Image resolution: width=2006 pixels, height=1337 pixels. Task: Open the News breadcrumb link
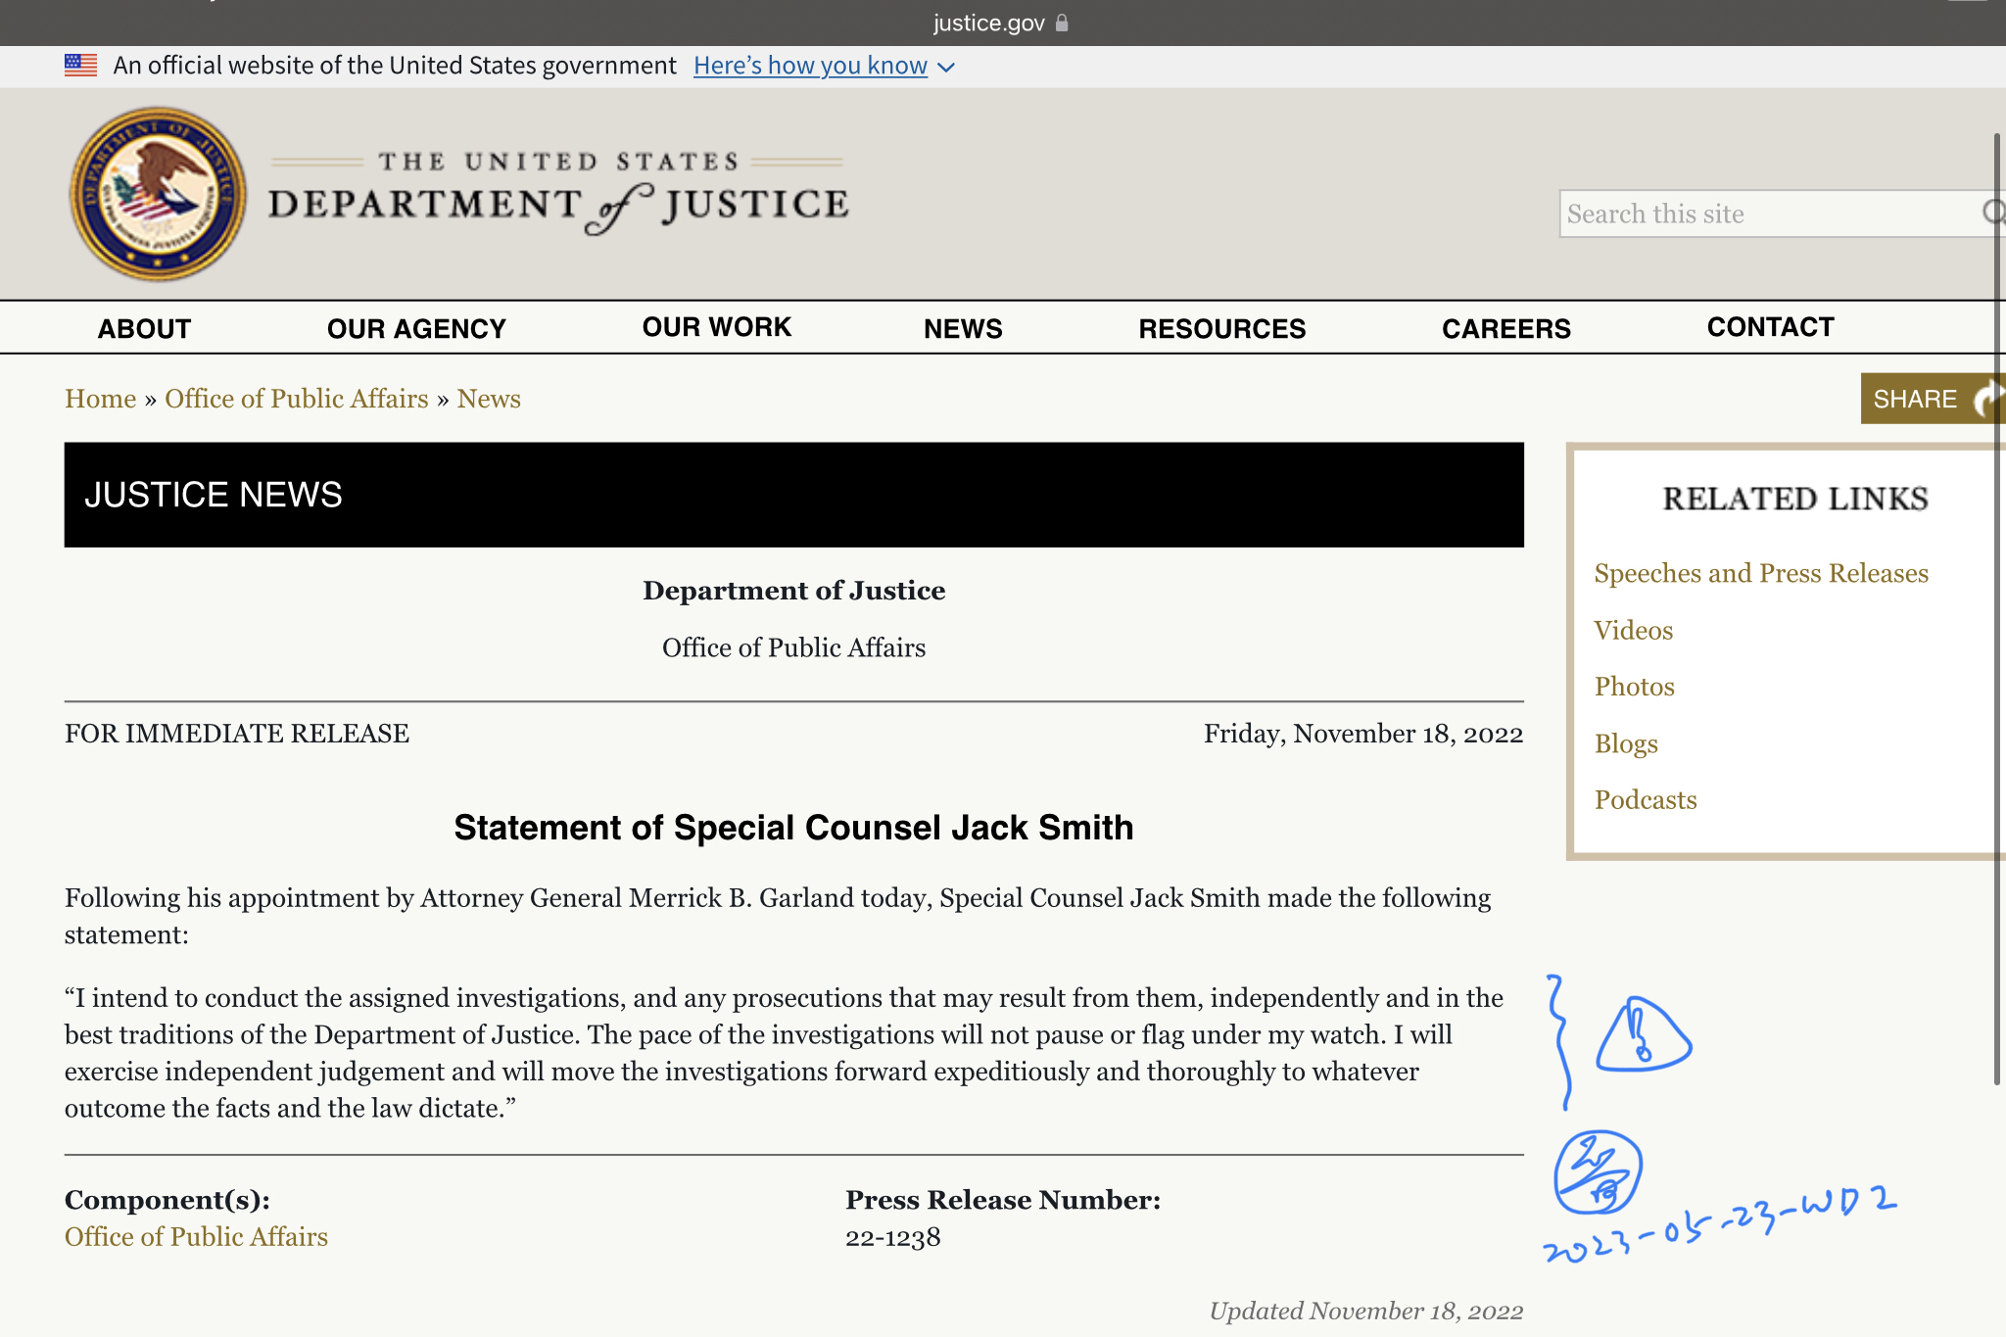coord(489,399)
